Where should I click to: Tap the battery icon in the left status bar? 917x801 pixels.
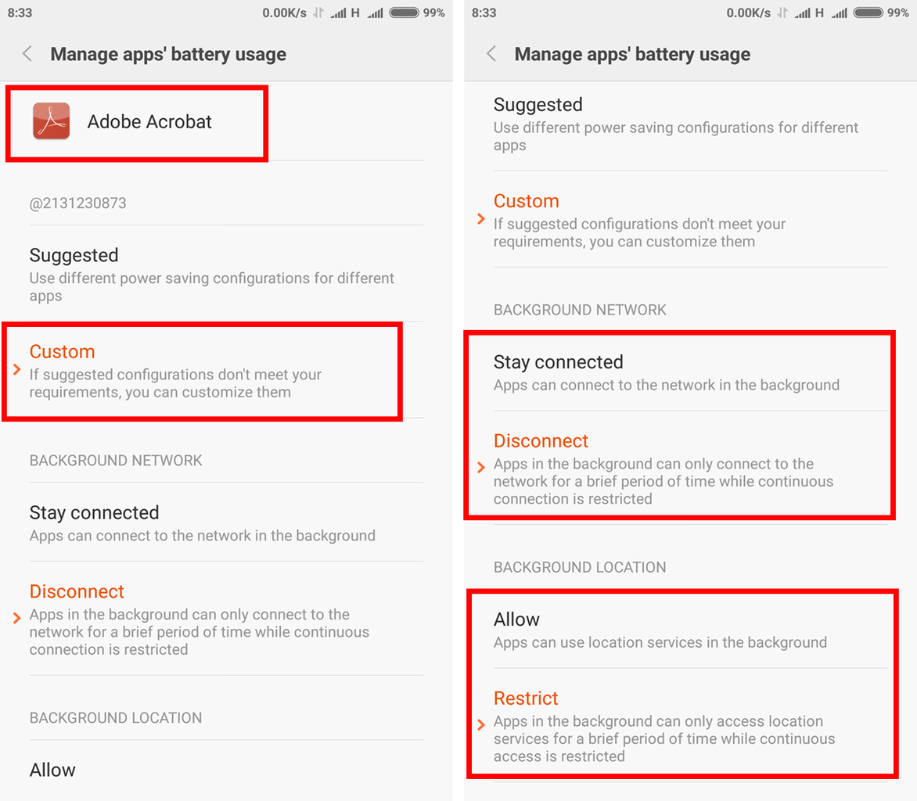click(405, 13)
